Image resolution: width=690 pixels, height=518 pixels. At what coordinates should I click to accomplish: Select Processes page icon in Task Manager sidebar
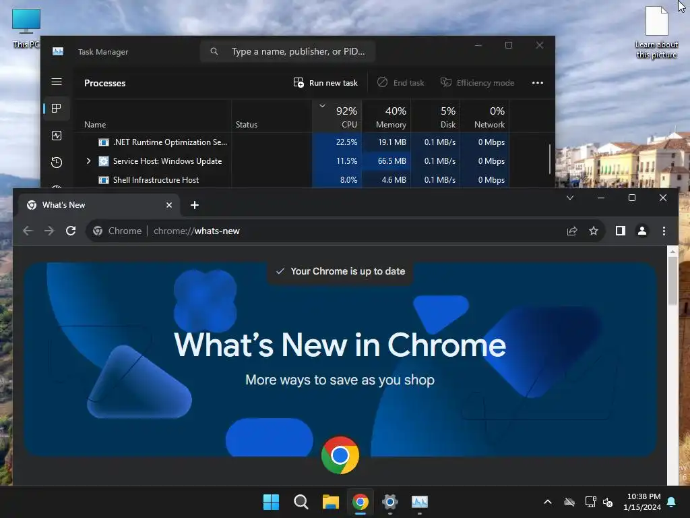57,109
